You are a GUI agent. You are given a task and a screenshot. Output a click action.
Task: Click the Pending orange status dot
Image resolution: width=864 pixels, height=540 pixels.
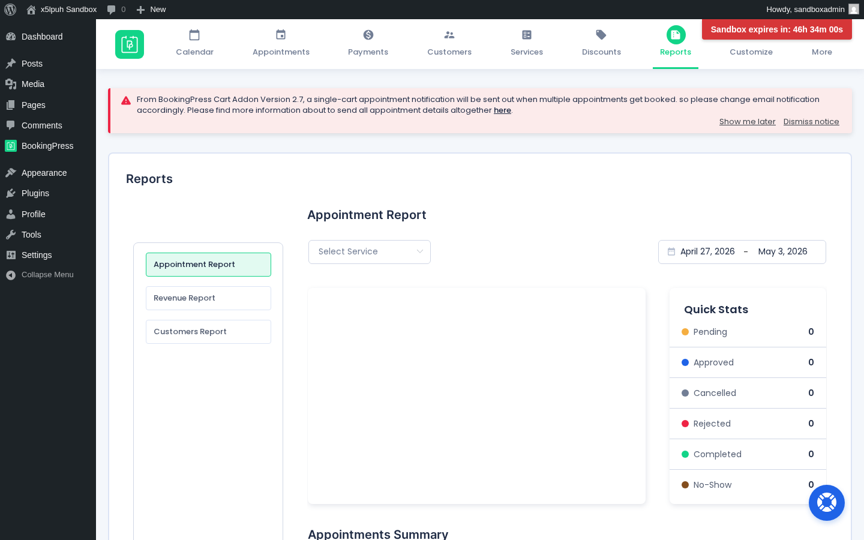pyautogui.click(x=685, y=332)
